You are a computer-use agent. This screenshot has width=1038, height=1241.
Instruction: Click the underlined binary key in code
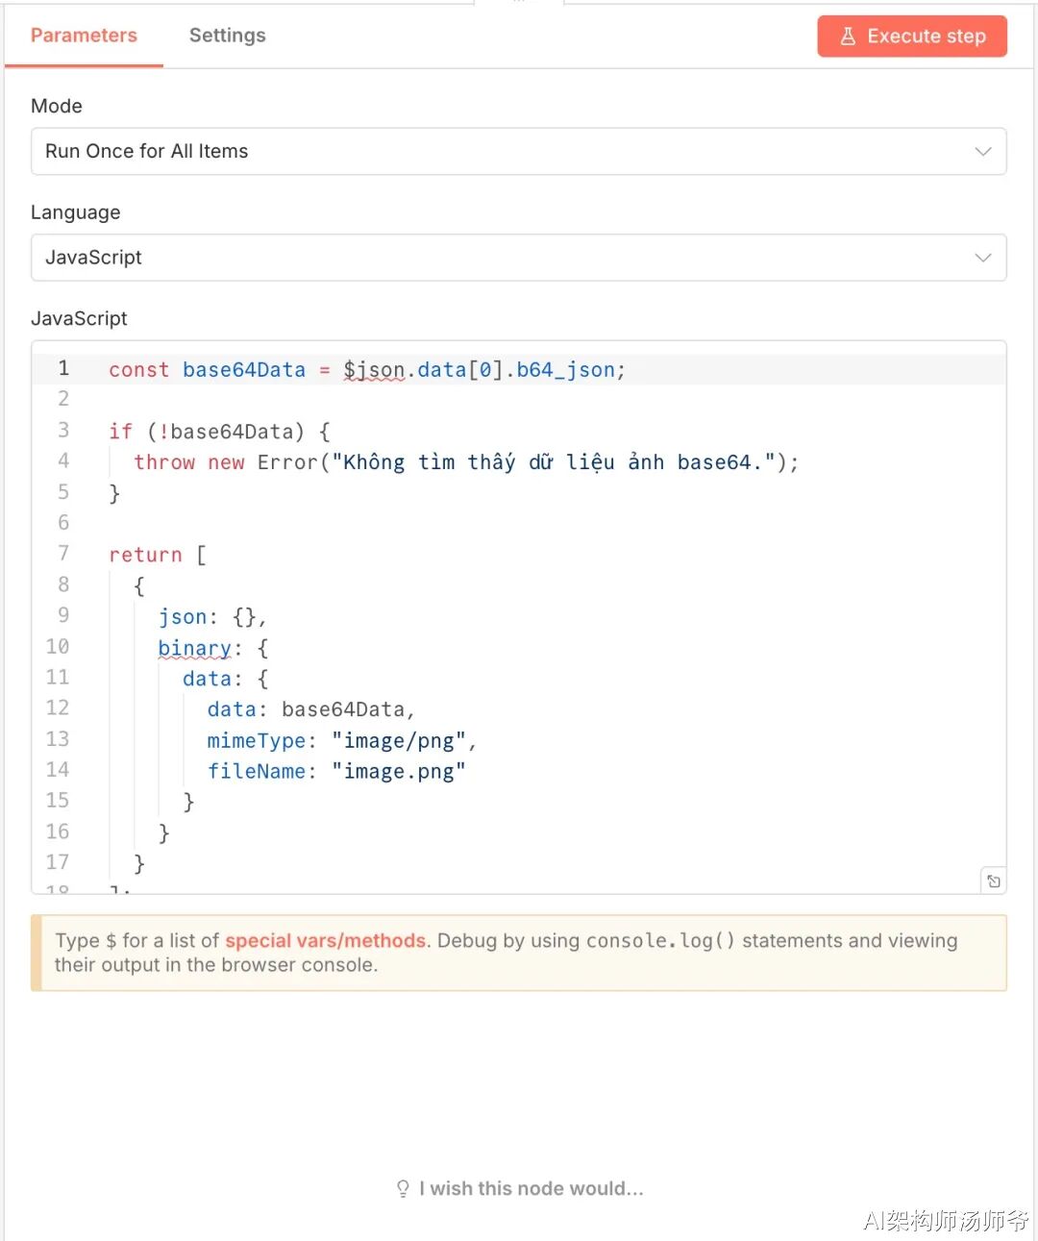tap(195, 648)
